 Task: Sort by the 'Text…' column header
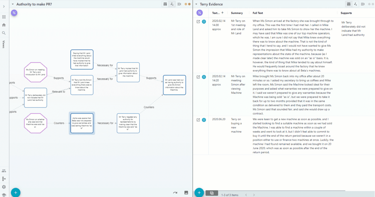coord(218,13)
